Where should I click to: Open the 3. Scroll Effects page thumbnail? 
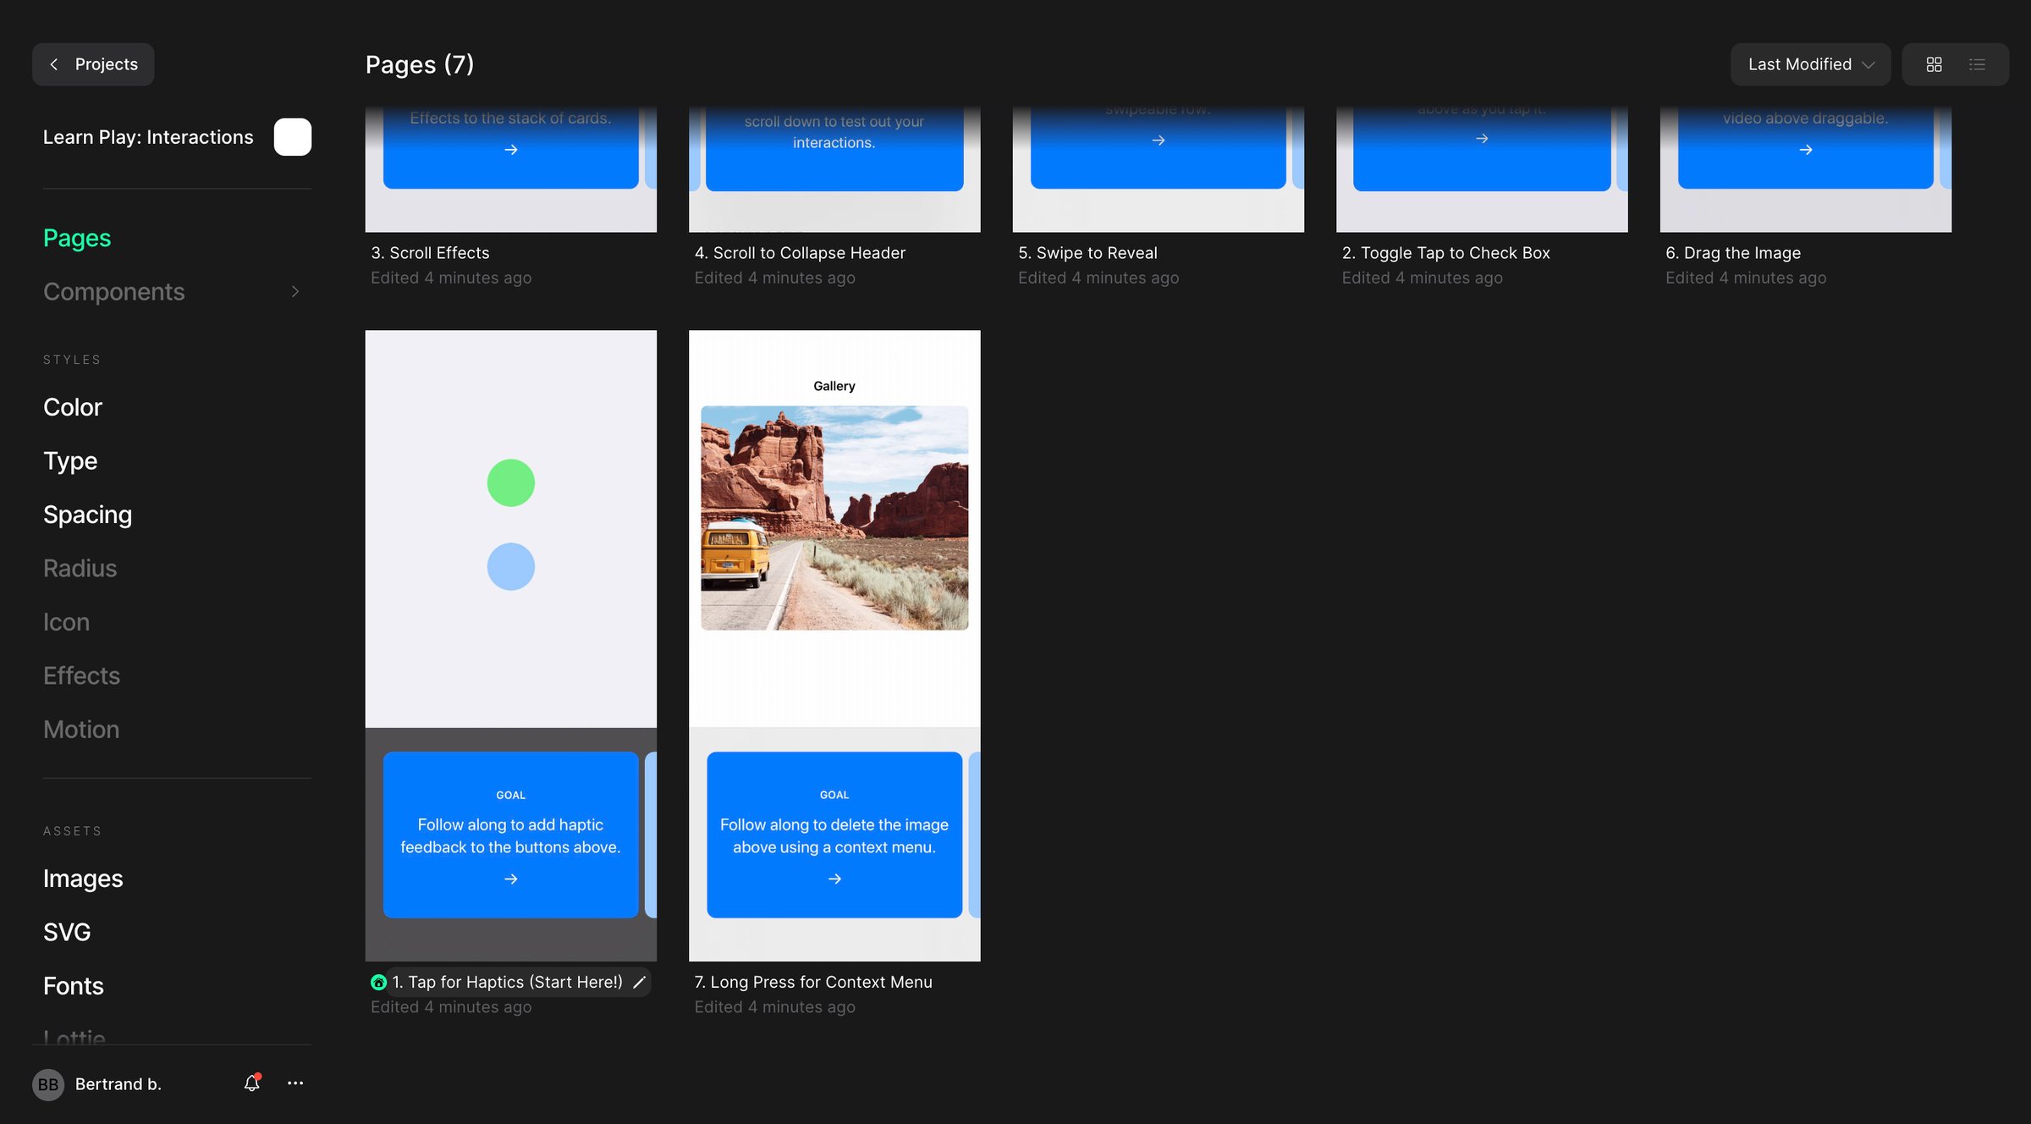(x=510, y=169)
